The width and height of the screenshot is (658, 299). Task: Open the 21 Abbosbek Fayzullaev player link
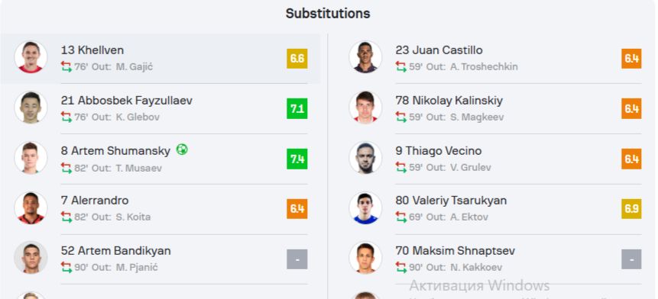[x=127, y=101]
